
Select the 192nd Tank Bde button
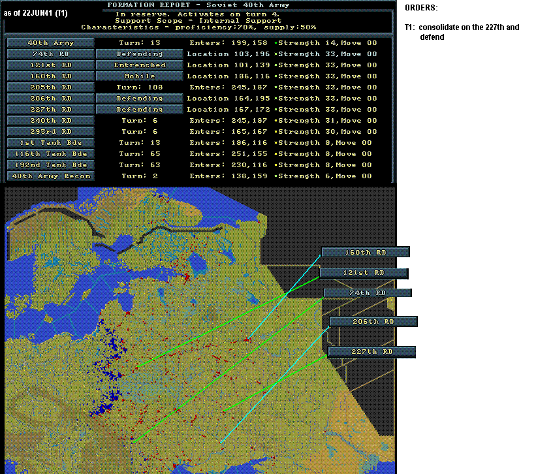click(x=50, y=165)
